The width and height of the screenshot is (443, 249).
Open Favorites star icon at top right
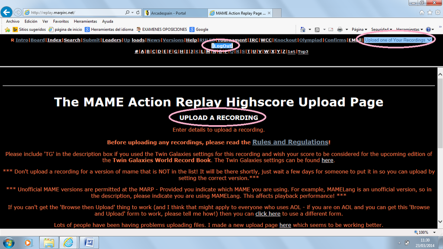pos(430,13)
